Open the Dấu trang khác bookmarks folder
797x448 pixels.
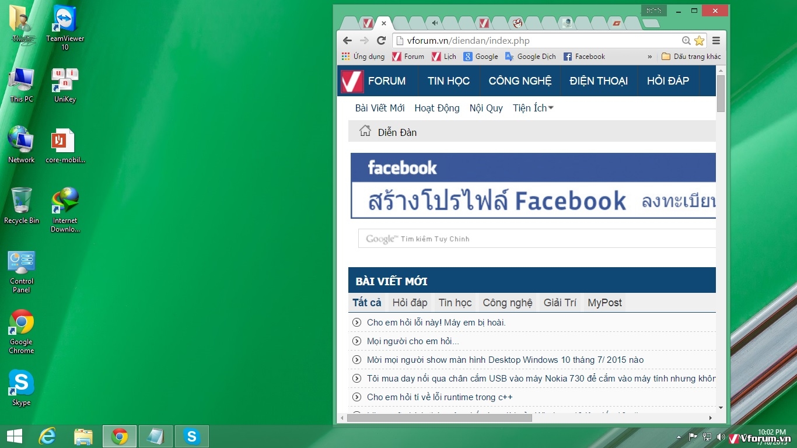[x=691, y=57]
